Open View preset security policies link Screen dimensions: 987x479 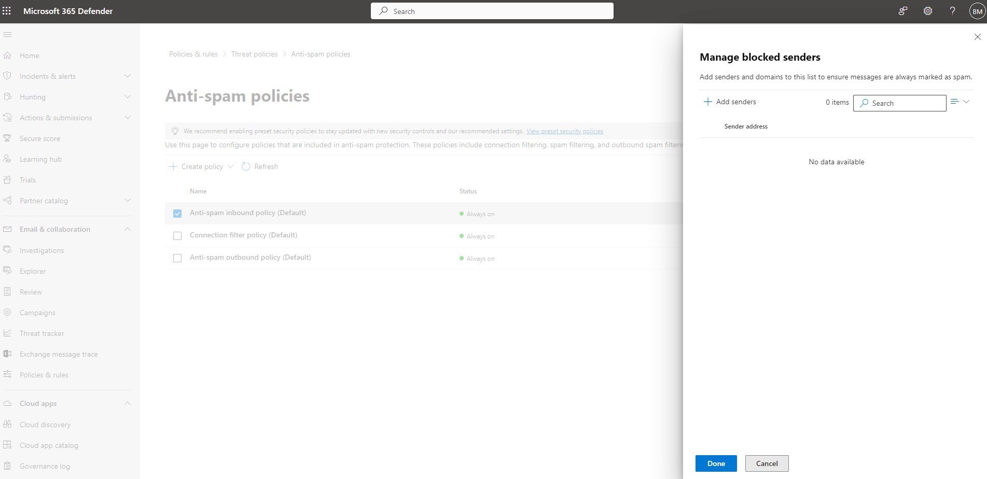pyautogui.click(x=564, y=131)
